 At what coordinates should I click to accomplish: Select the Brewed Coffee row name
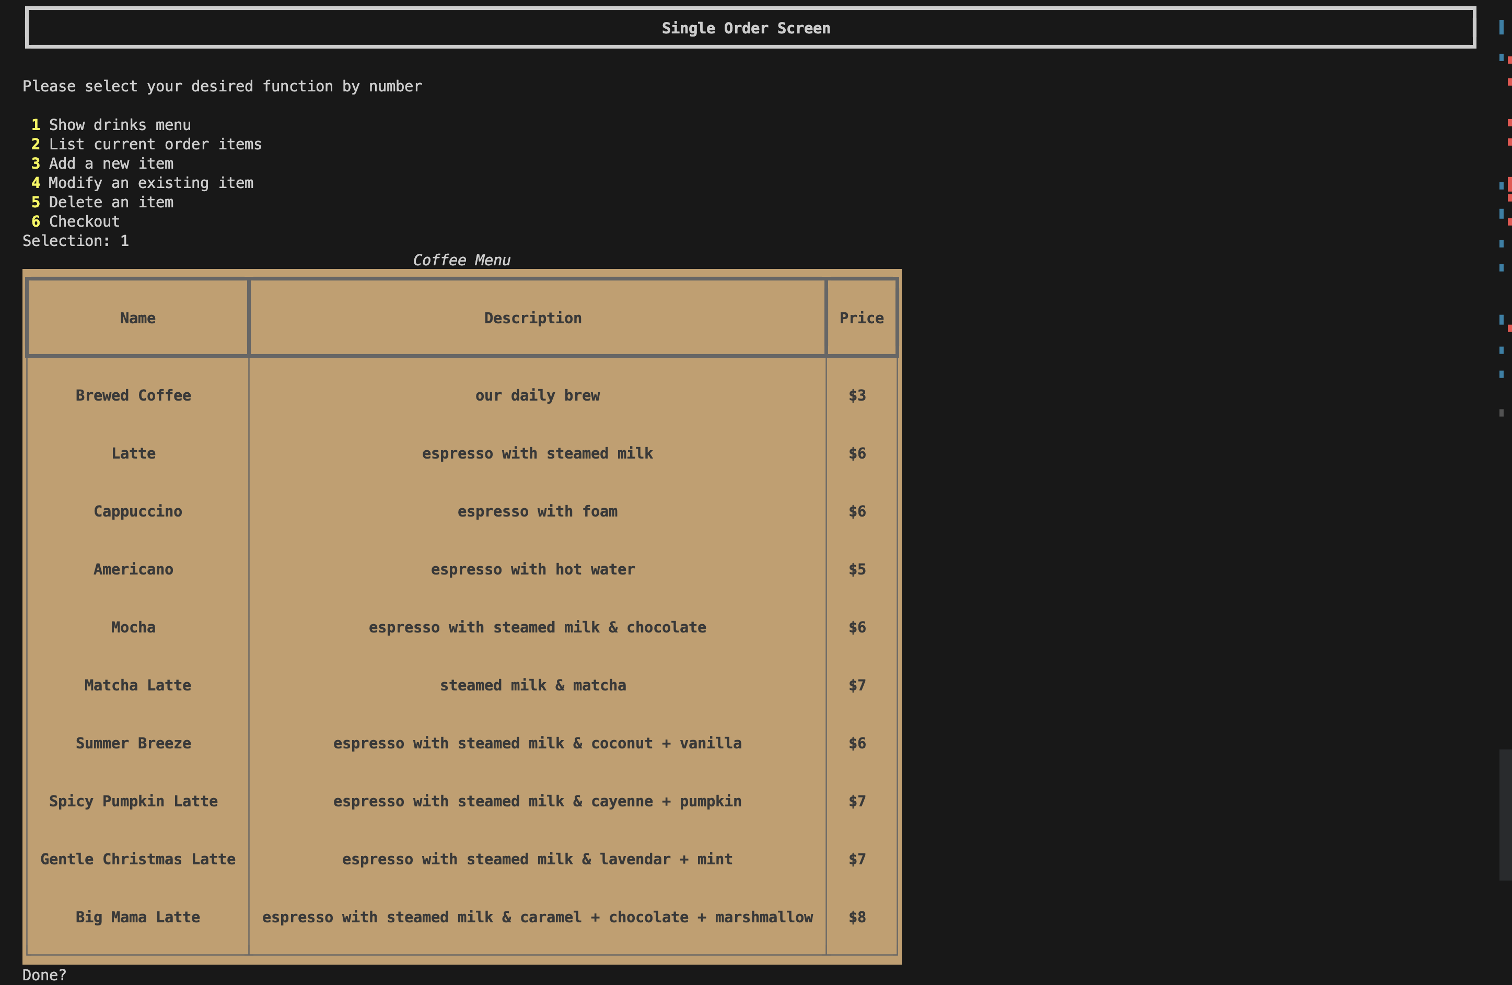tap(133, 396)
